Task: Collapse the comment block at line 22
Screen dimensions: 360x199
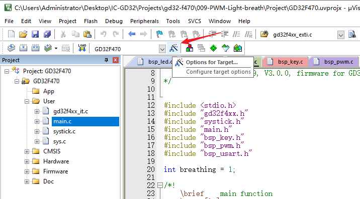Action: pyautogui.click(x=160, y=185)
